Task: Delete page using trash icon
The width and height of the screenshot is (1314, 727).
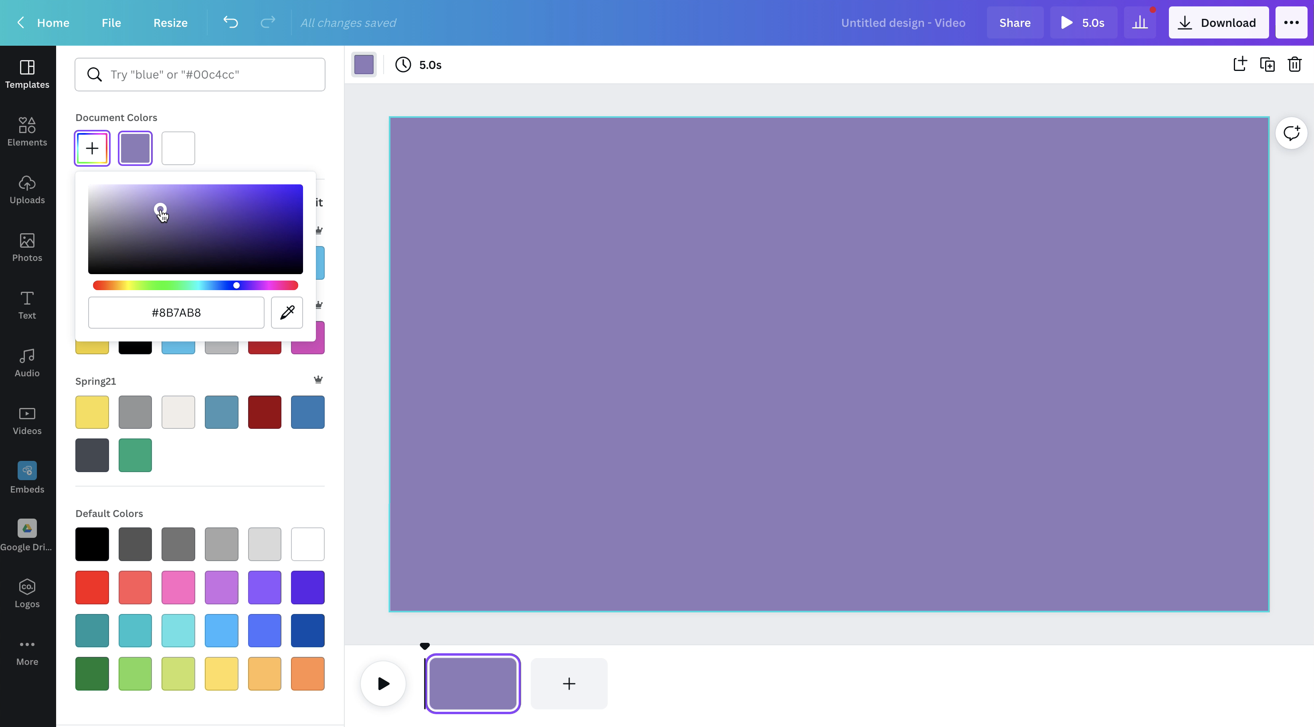Action: [x=1295, y=65]
